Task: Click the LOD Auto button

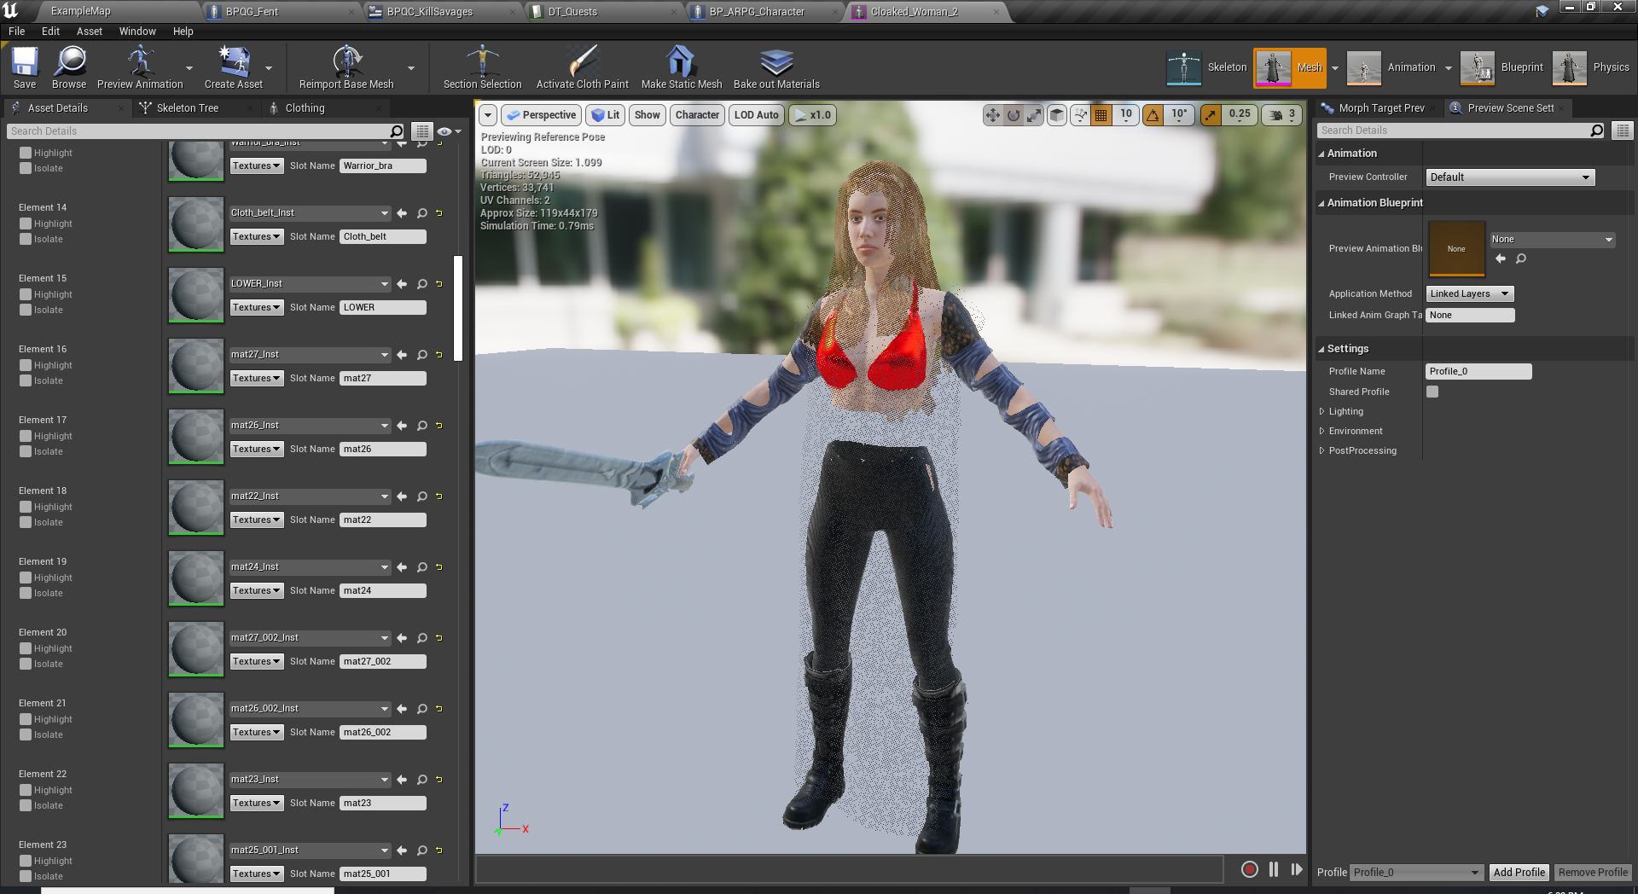Action: 756,115
